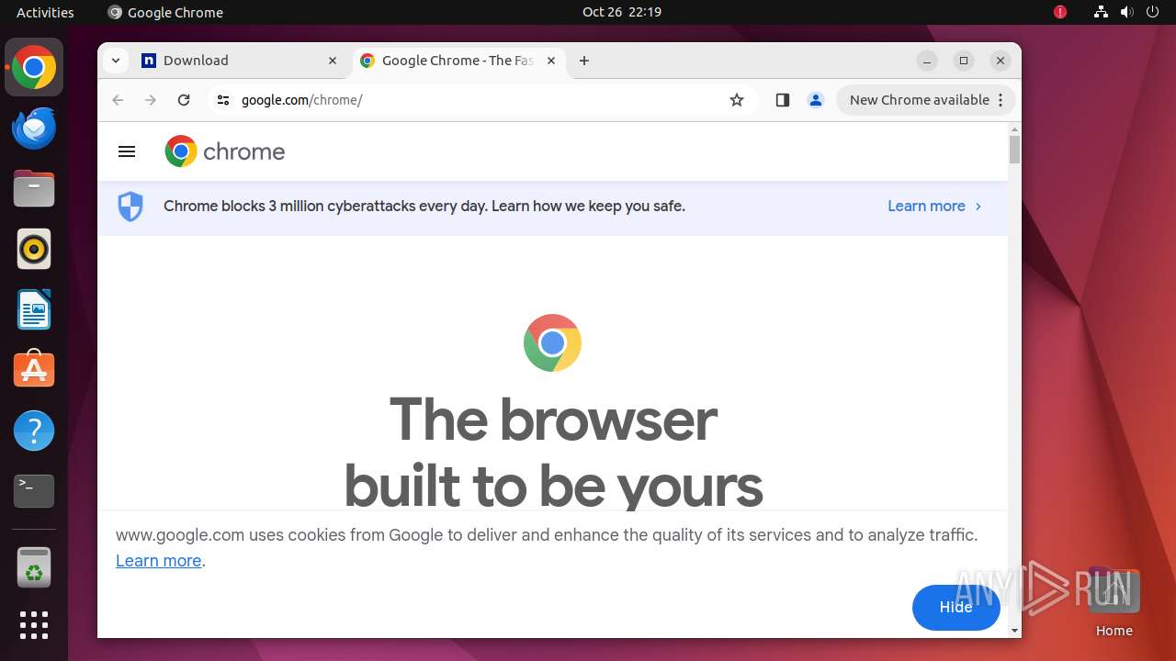This screenshot has width=1176, height=661.
Task: Reload the current page
Action: click(184, 100)
